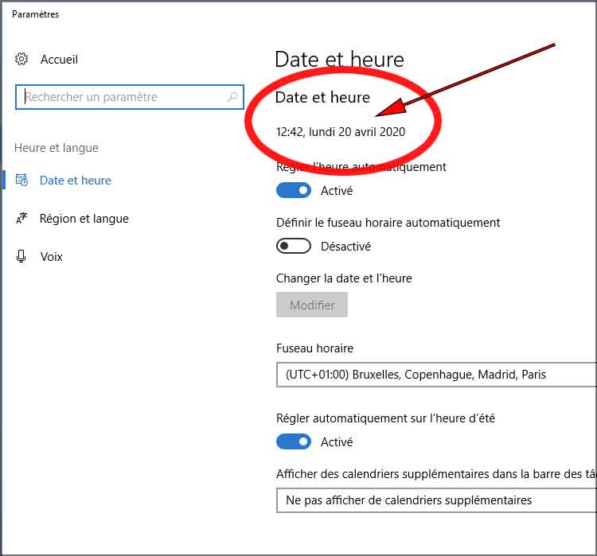597x556 pixels.
Task: Click the Heure et langue heading
Action: coord(57,148)
